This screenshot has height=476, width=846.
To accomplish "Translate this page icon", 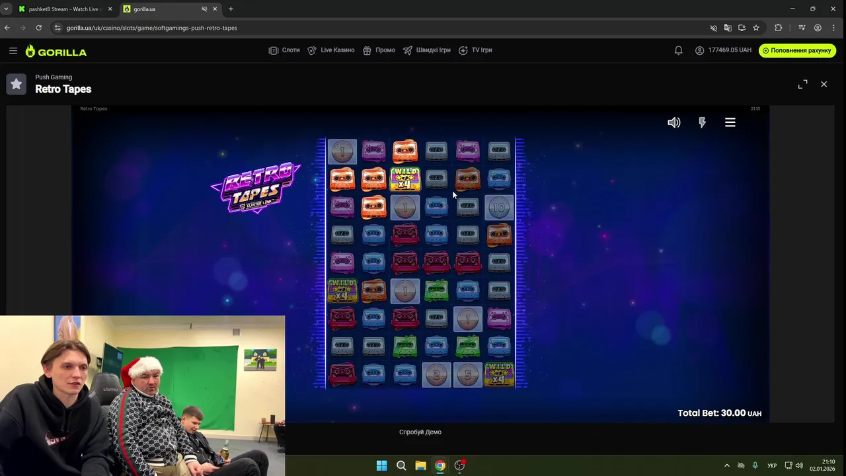I will 728,28.
